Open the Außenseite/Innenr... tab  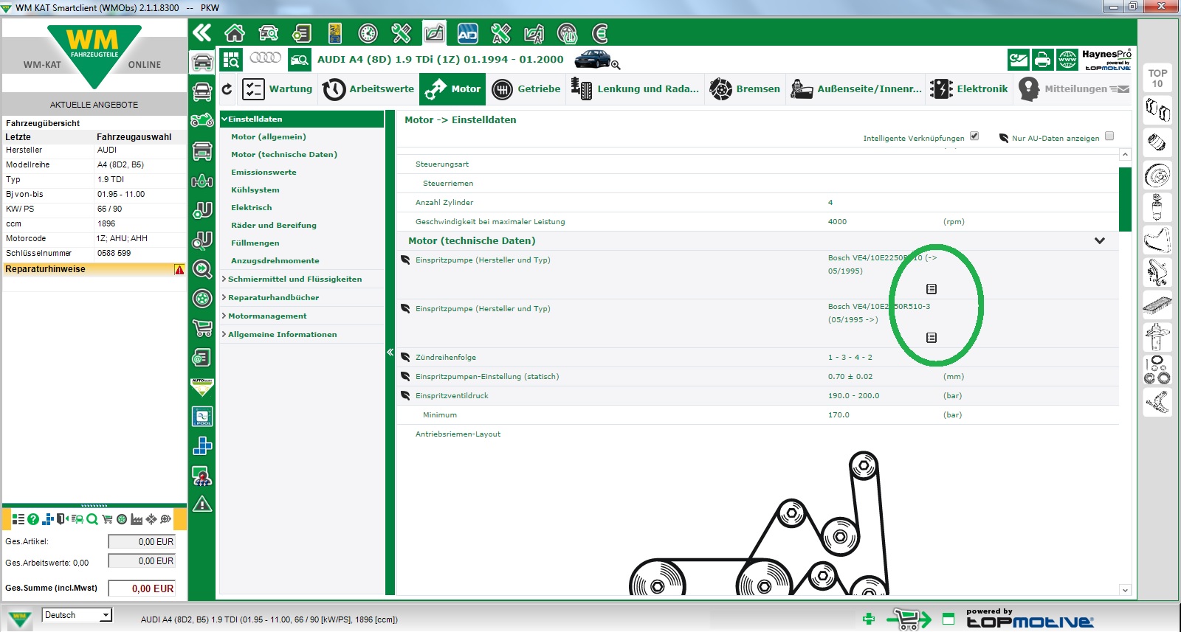tap(855, 89)
